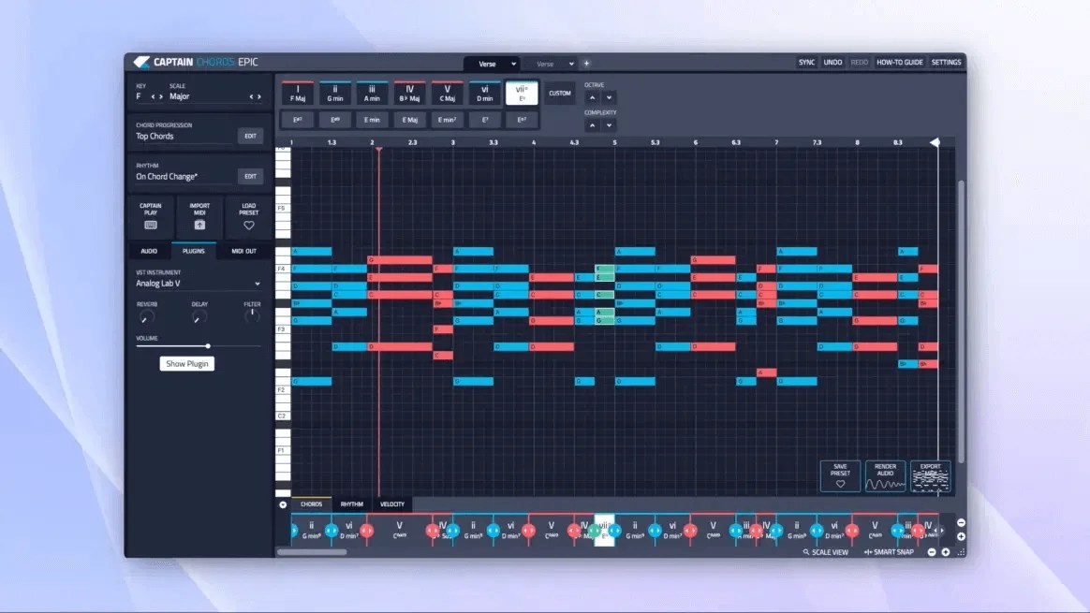This screenshot has height=613, width=1090.
Task: Choose E Maj chord variation
Action: point(409,120)
